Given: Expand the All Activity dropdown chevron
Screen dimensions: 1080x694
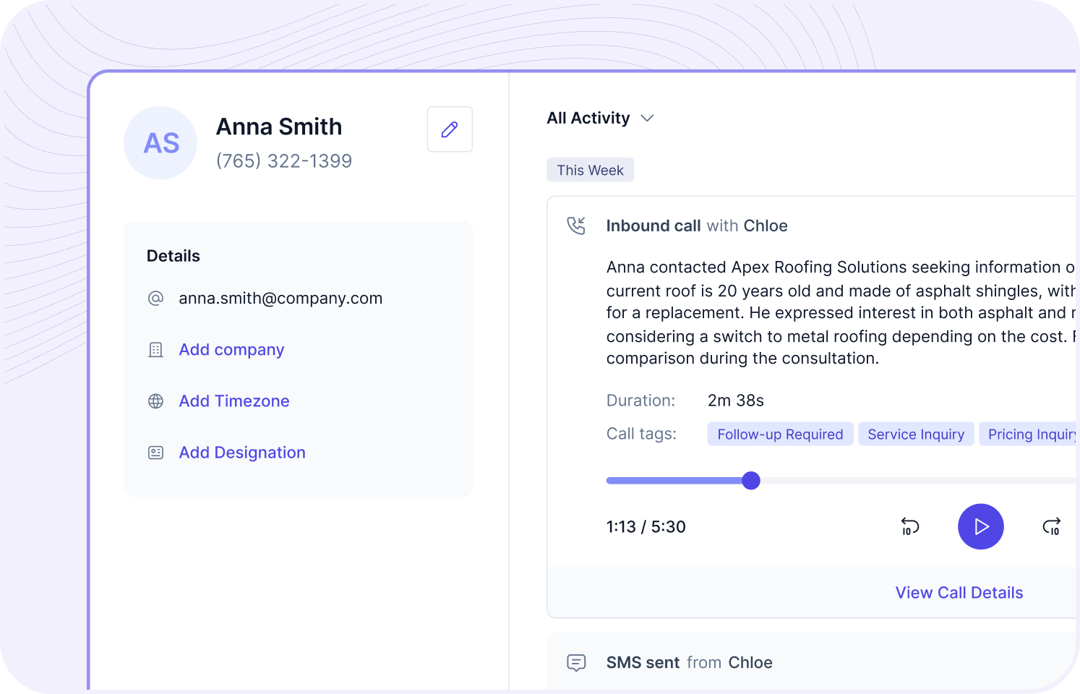Looking at the screenshot, I should 647,118.
